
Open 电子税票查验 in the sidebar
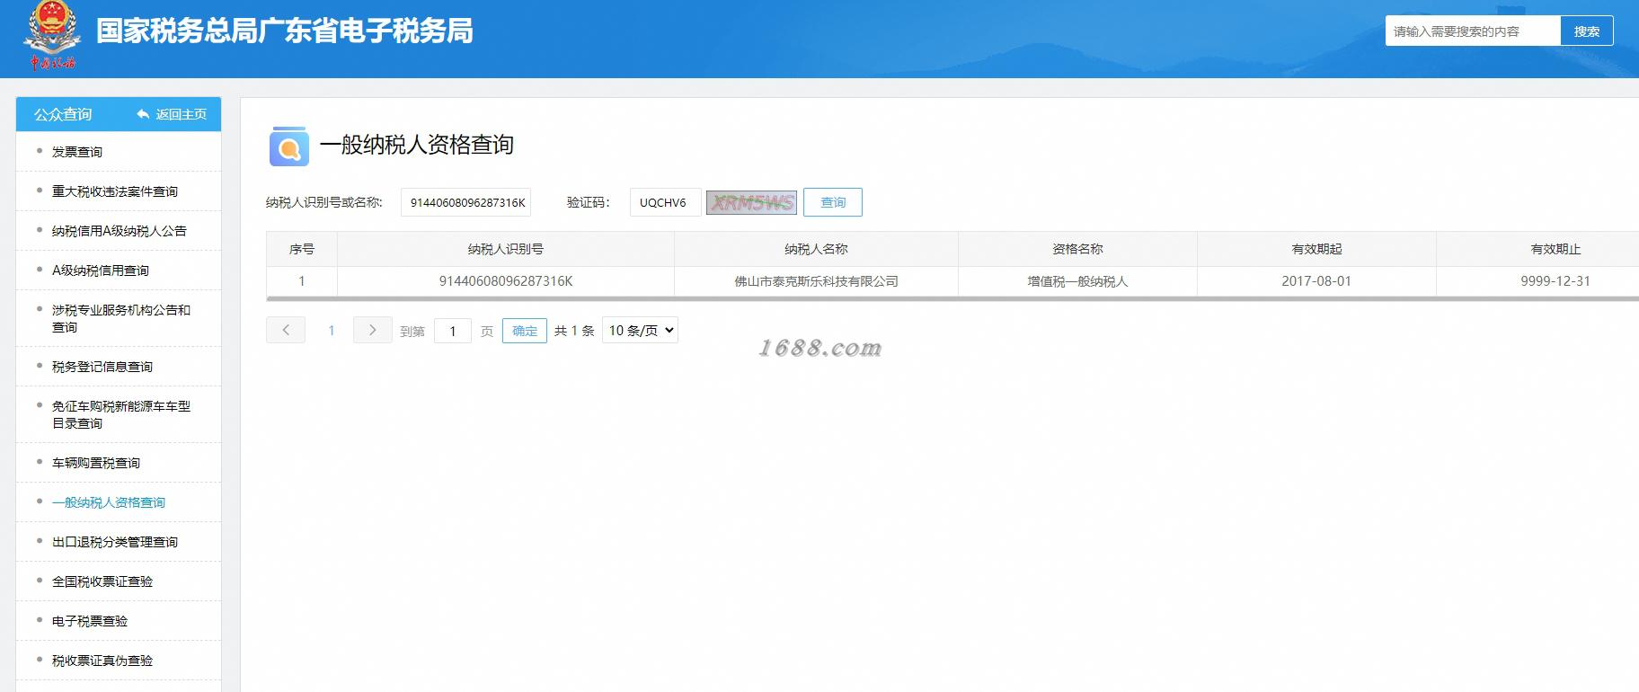pos(90,621)
